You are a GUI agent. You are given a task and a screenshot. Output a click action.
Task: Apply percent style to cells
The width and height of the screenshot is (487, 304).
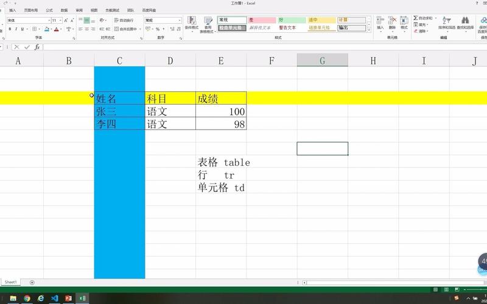(x=158, y=29)
